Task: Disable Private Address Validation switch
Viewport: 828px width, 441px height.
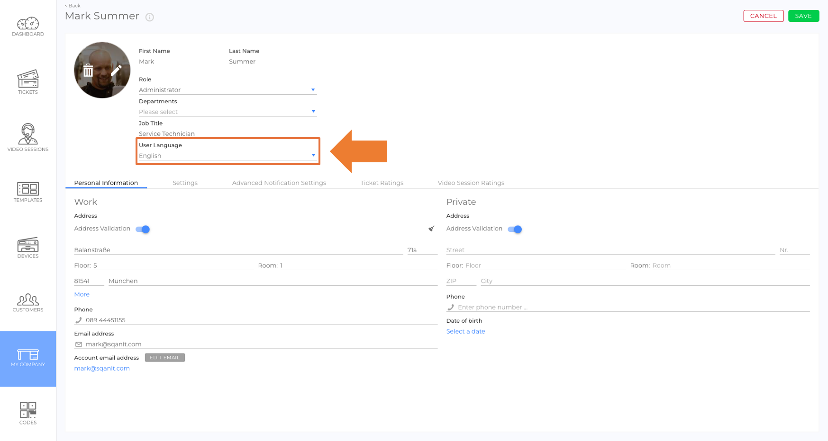Action: pos(515,229)
